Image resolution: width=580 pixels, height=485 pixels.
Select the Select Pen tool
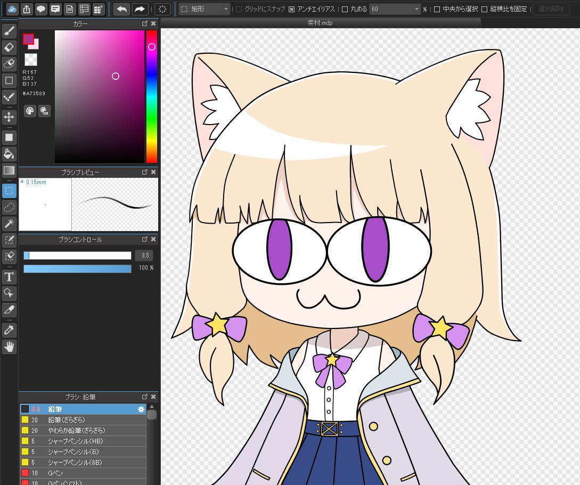9,240
